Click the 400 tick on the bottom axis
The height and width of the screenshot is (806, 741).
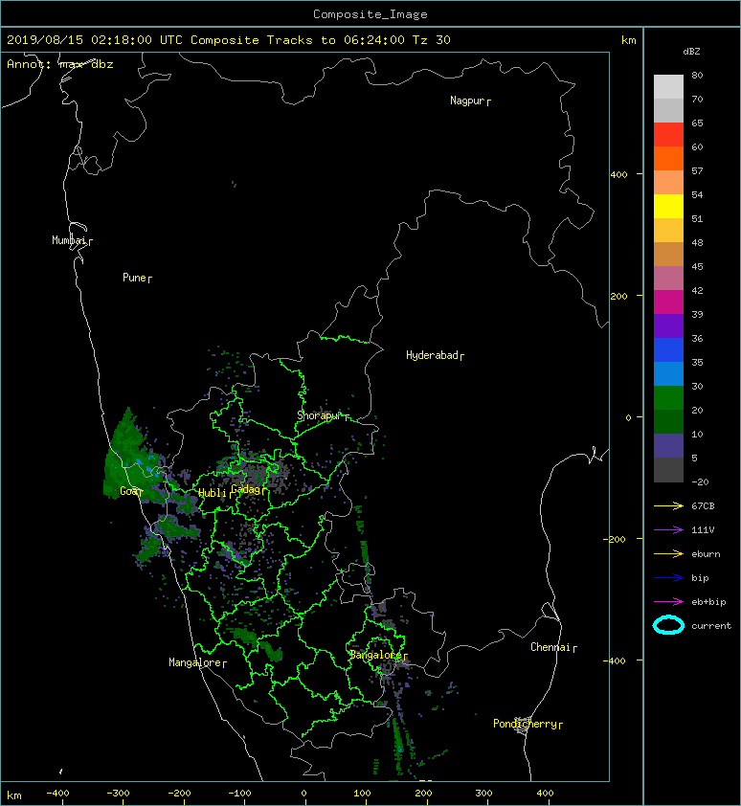545,794
